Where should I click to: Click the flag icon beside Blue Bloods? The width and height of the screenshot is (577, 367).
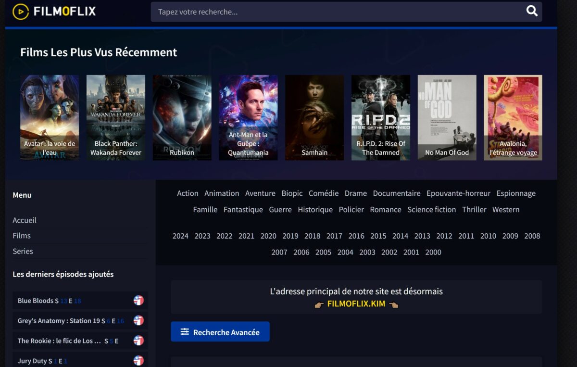(x=138, y=301)
